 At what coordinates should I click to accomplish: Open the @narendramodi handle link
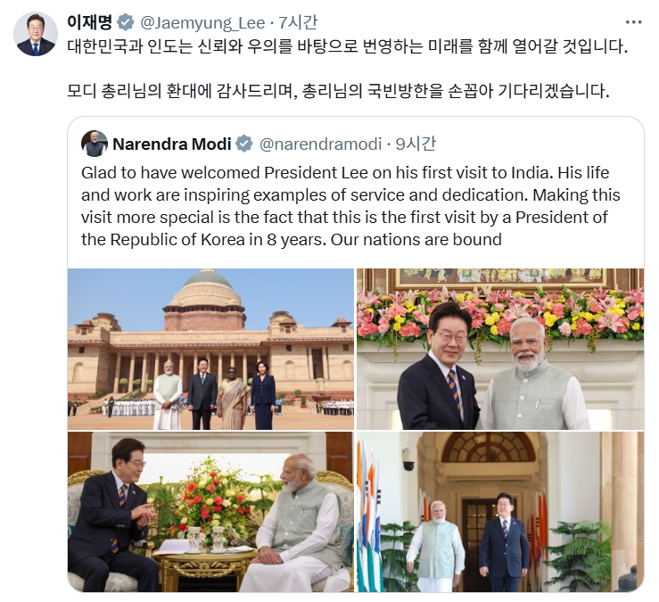point(320,144)
